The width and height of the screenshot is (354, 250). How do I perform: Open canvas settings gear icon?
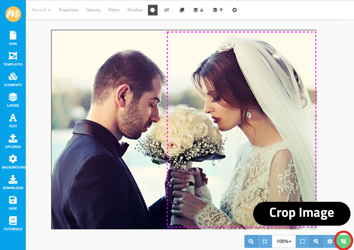(330, 241)
